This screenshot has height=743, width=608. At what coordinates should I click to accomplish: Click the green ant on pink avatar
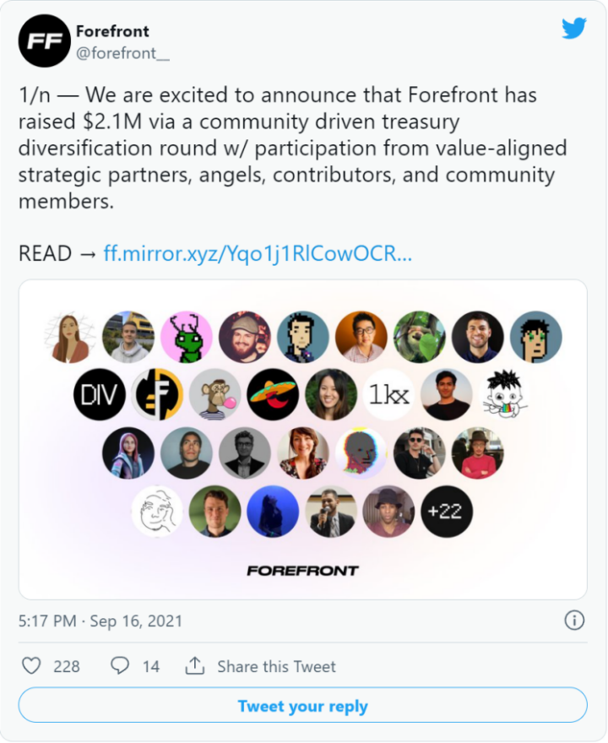[x=187, y=337]
